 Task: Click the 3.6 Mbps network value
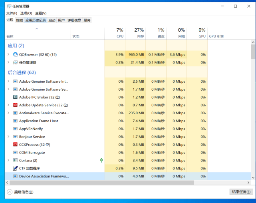pos(177,55)
